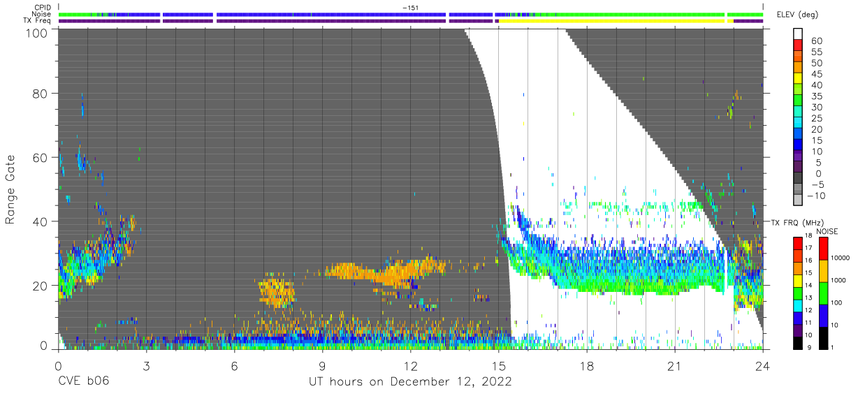Click the '11' TX FRQ legend value

[810, 323]
